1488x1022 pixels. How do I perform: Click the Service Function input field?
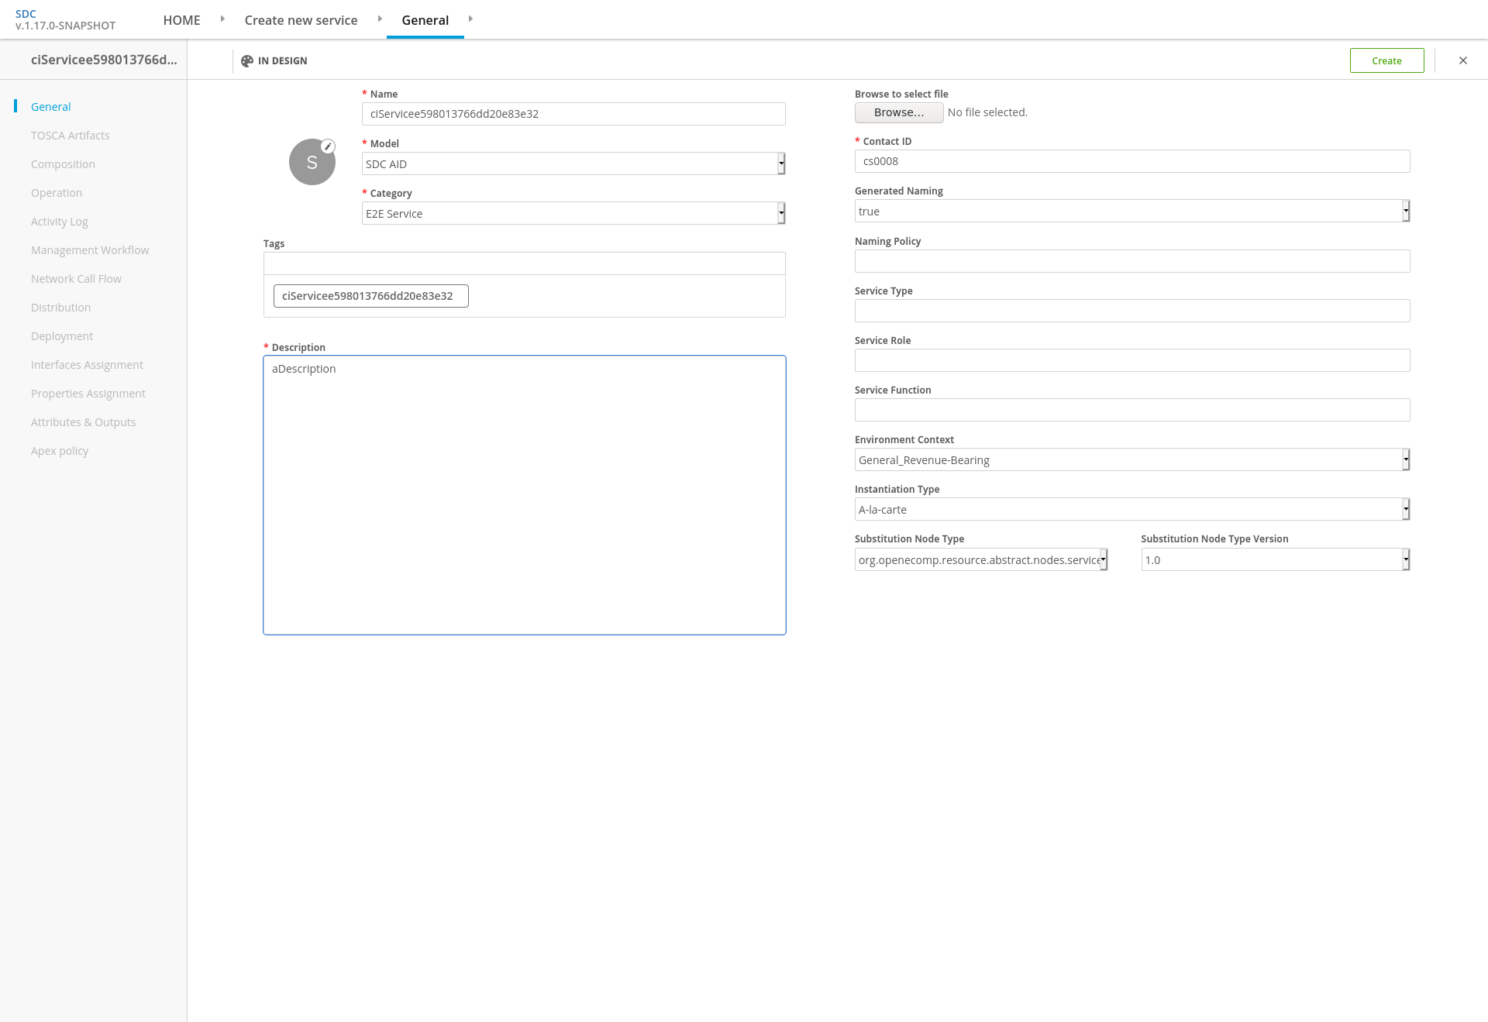click(x=1132, y=410)
